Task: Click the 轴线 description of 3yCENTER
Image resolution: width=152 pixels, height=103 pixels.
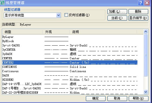Action: [73, 50]
